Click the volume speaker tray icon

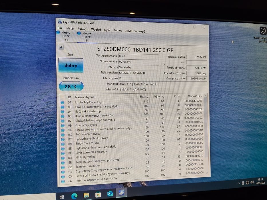click(252, 182)
